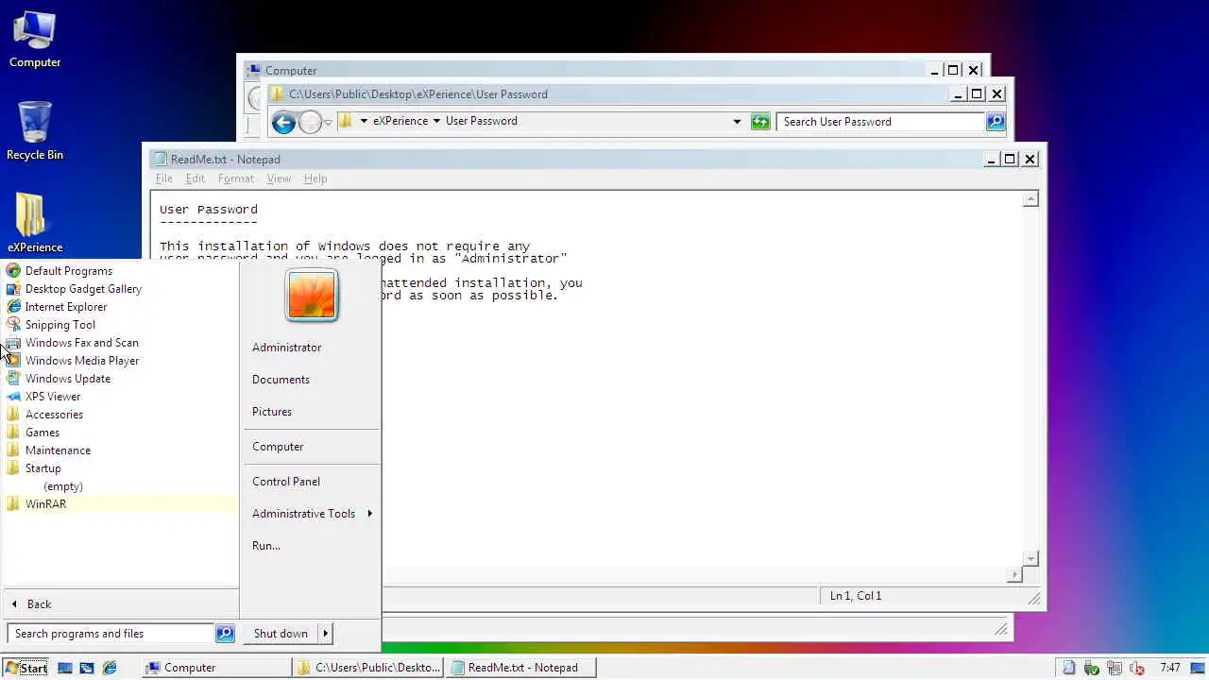Launch Windows Media Player
Screen dimensions: 1209x680
click(x=82, y=361)
